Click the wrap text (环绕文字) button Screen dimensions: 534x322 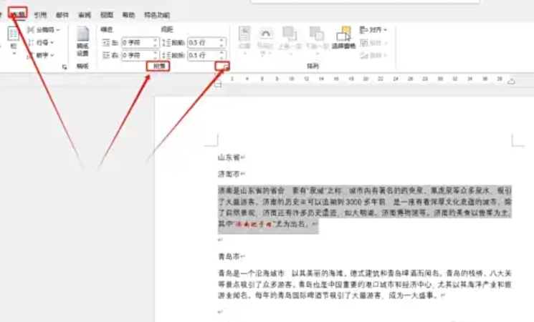(x=265, y=42)
